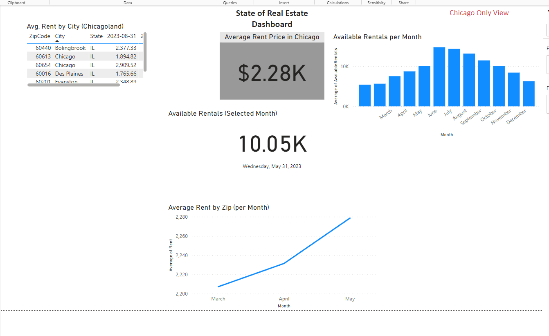
Task: Click the March bar in rentals chart
Action: tap(394, 91)
